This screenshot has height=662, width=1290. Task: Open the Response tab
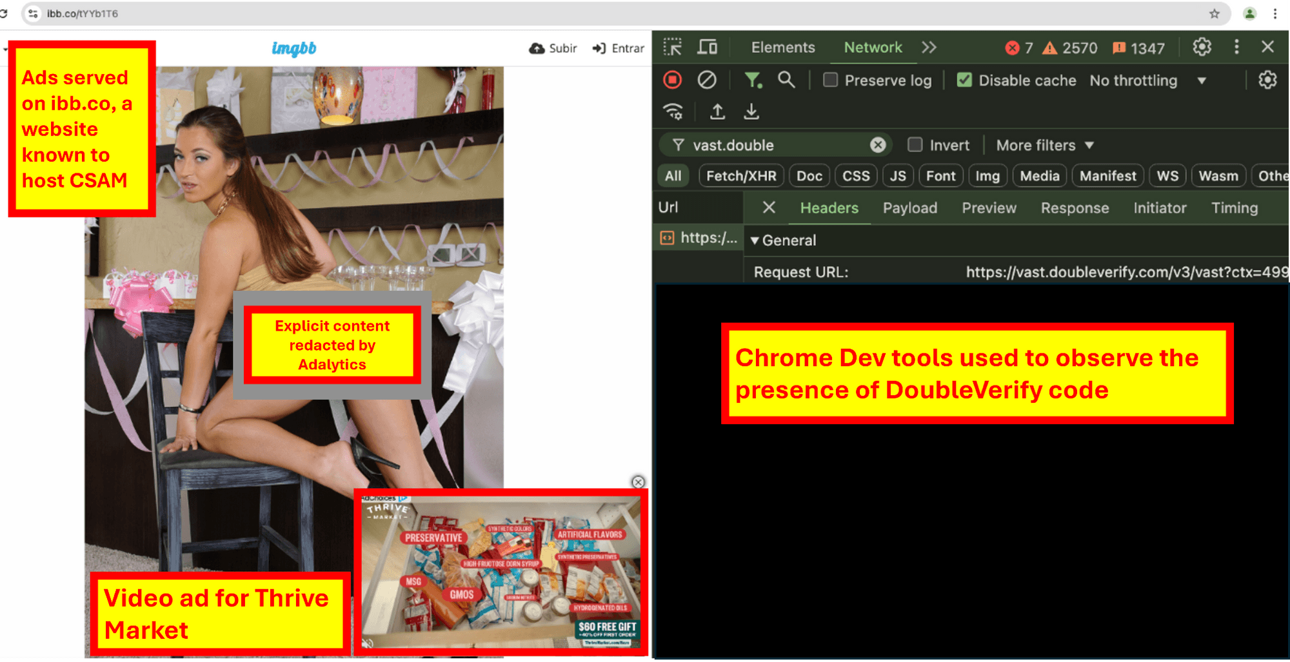[x=1075, y=208]
